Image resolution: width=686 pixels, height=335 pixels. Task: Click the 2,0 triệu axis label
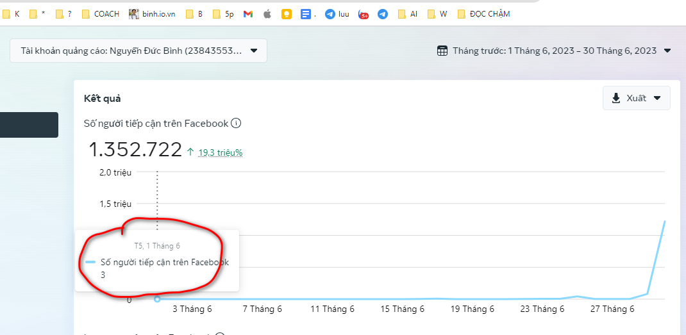pos(115,172)
